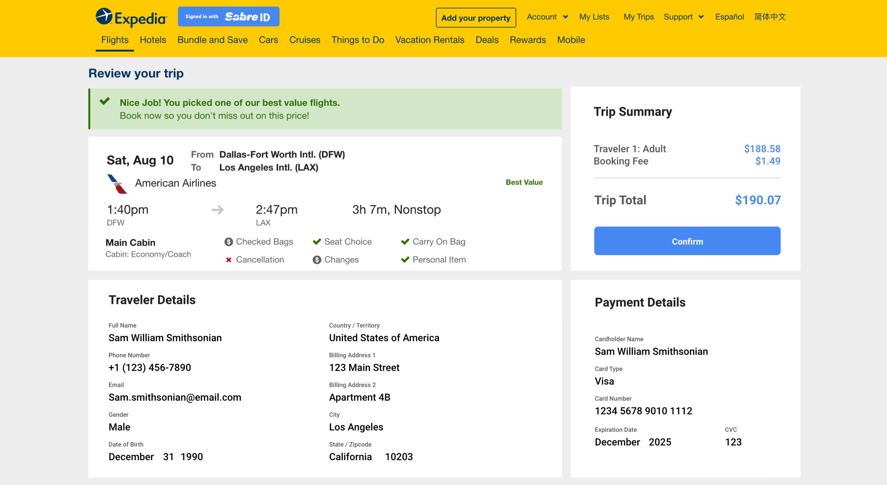887x485 pixels.
Task: Open the Rewards tab
Action: (x=528, y=40)
